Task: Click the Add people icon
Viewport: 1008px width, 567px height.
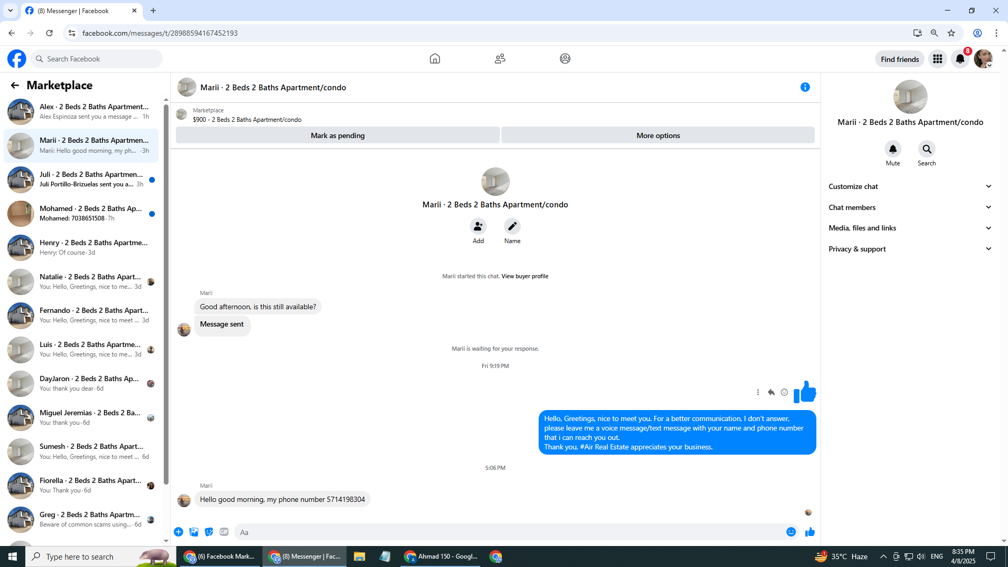Action: click(478, 226)
